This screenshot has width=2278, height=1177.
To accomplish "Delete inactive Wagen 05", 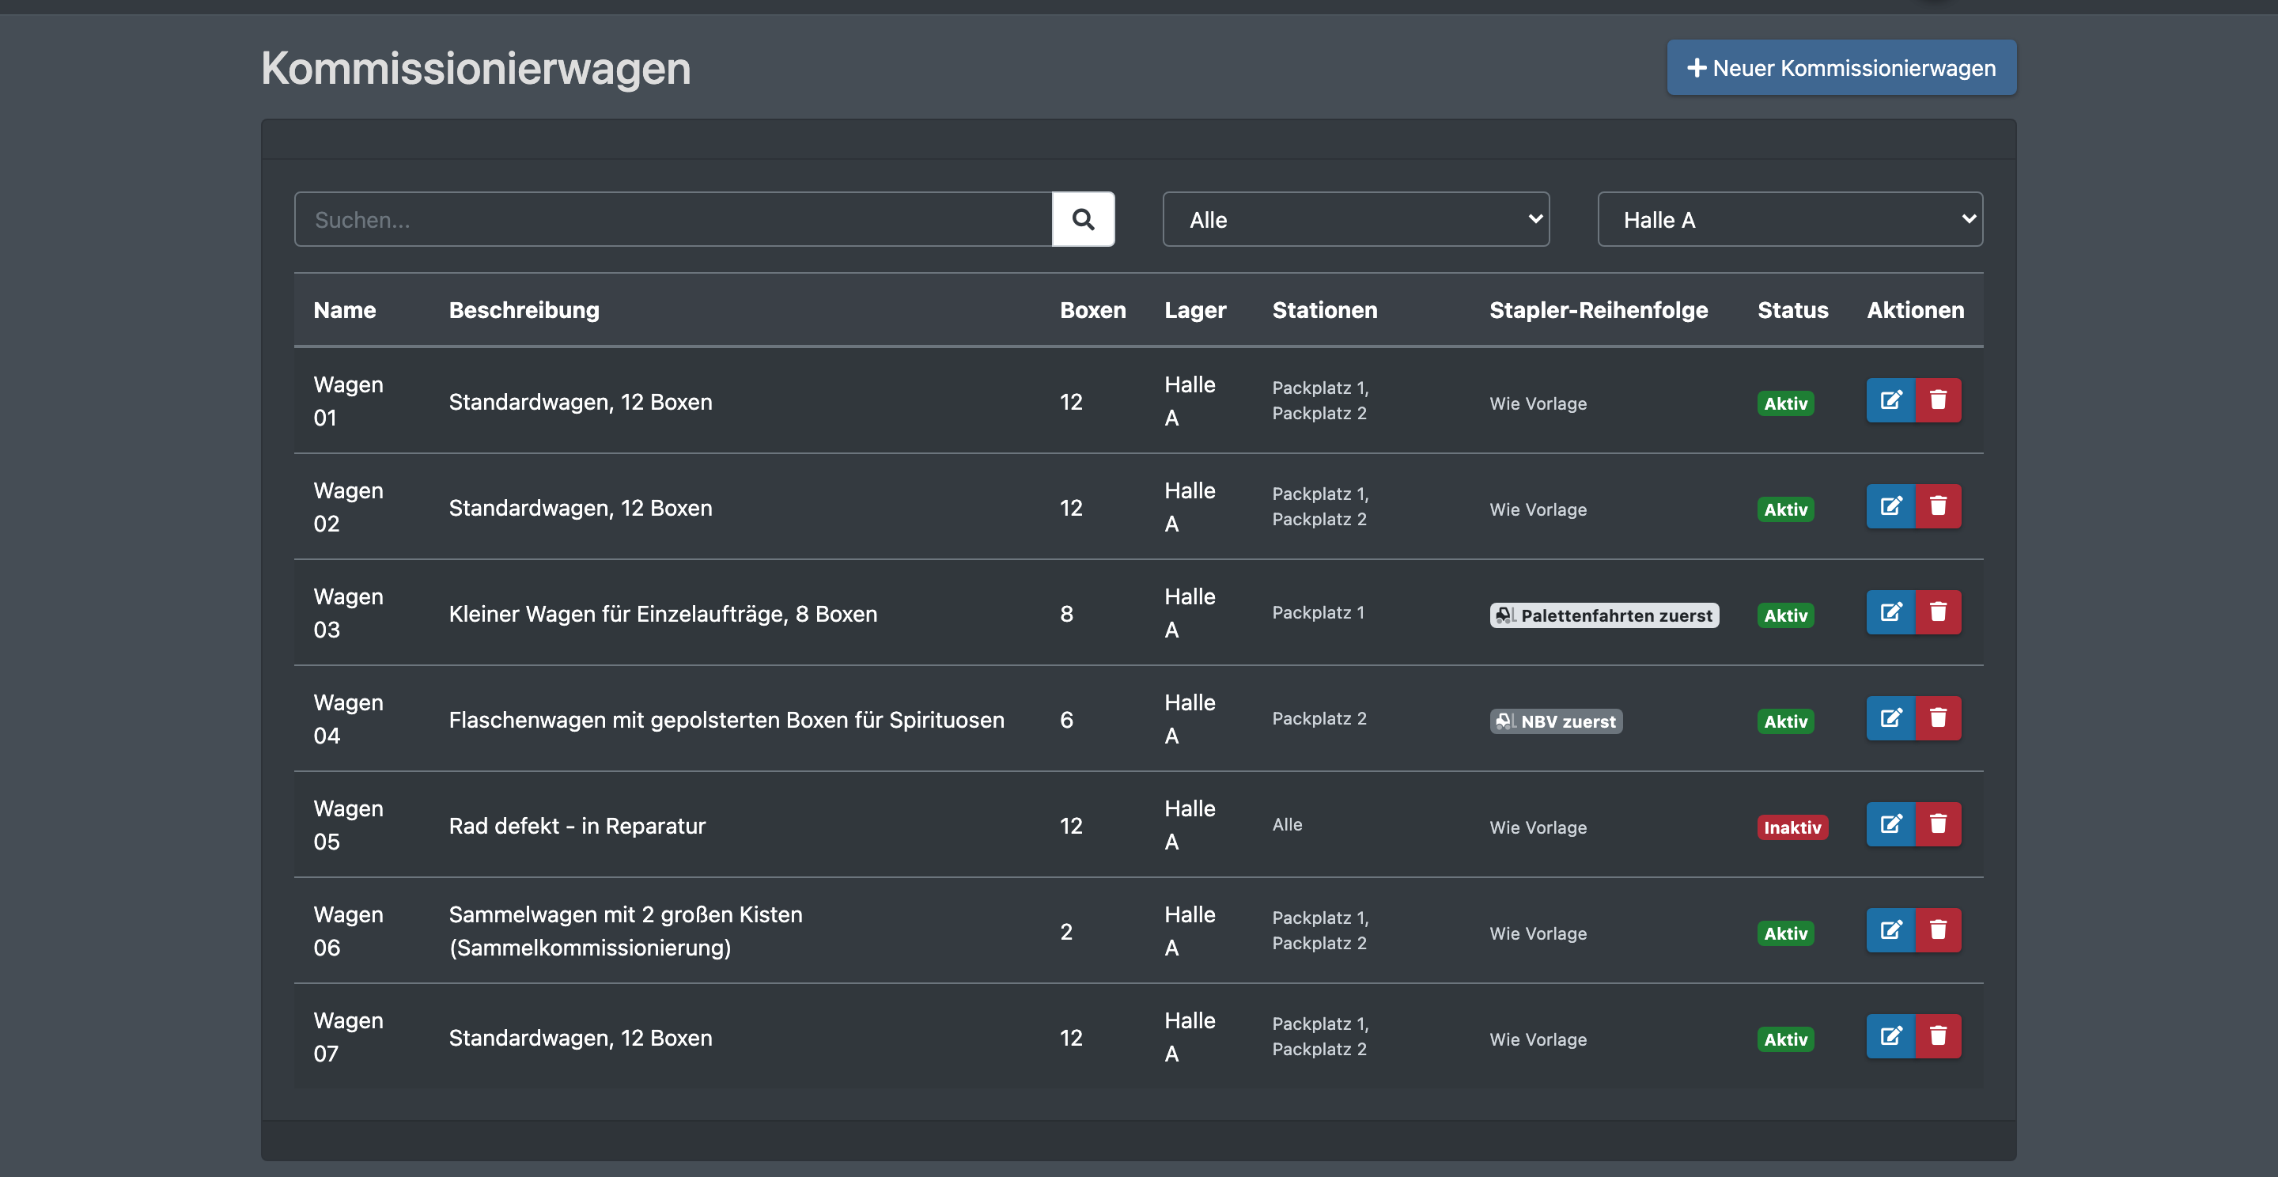I will pyautogui.click(x=1938, y=825).
